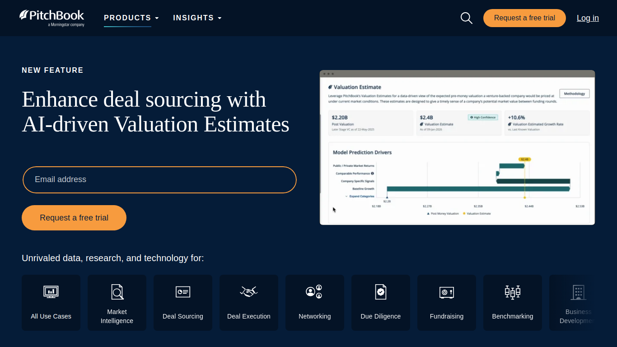The image size is (617, 347).
Task: Click Request a free trial below email field
Action: click(x=74, y=218)
